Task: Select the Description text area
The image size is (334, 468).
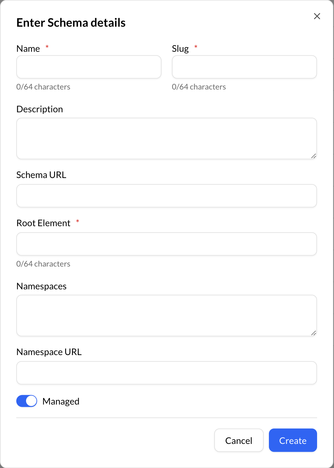Action: (167, 138)
